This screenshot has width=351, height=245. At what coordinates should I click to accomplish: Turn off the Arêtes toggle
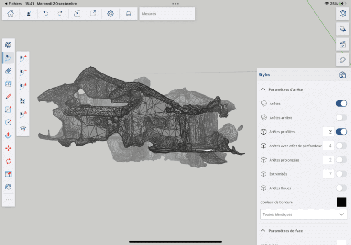[341, 104]
